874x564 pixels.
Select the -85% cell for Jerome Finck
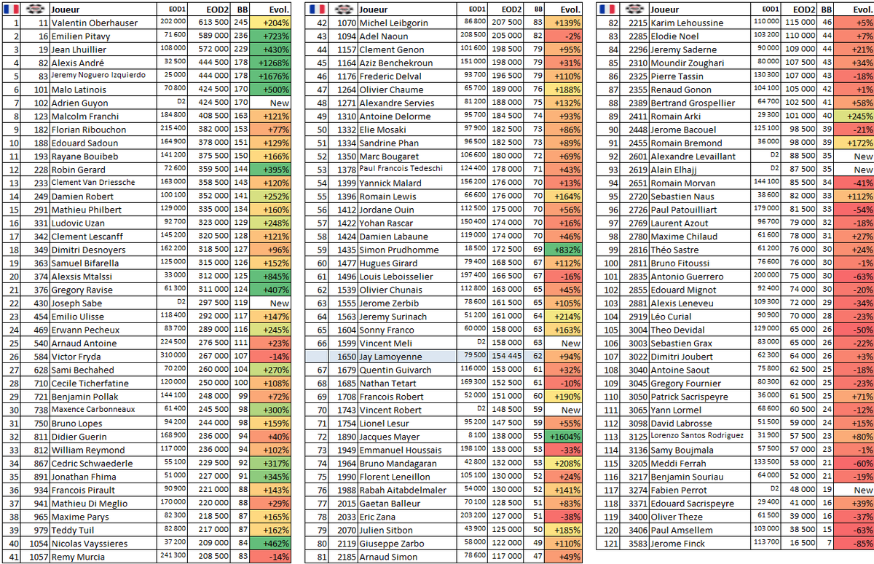pyautogui.click(x=854, y=544)
